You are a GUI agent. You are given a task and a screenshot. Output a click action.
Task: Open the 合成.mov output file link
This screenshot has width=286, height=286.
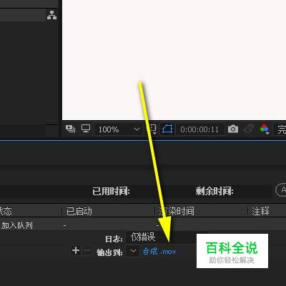click(x=159, y=251)
